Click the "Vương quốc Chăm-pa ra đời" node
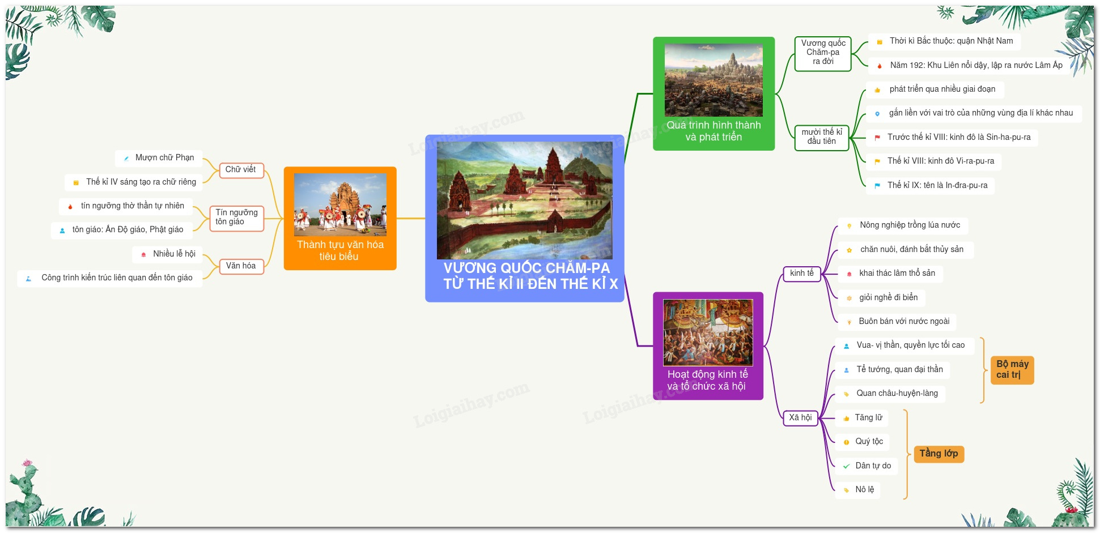The width and height of the screenshot is (1100, 533). pyautogui.click(x=823, y=53)
